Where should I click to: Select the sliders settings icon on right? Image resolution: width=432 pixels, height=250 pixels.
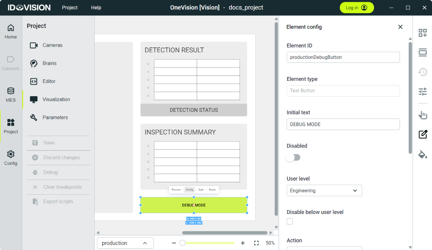(423, 92)
